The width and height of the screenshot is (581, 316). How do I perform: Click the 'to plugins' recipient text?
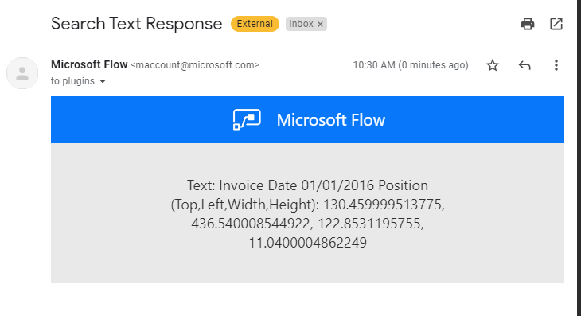pyautogui.click(x=72, y=81)
